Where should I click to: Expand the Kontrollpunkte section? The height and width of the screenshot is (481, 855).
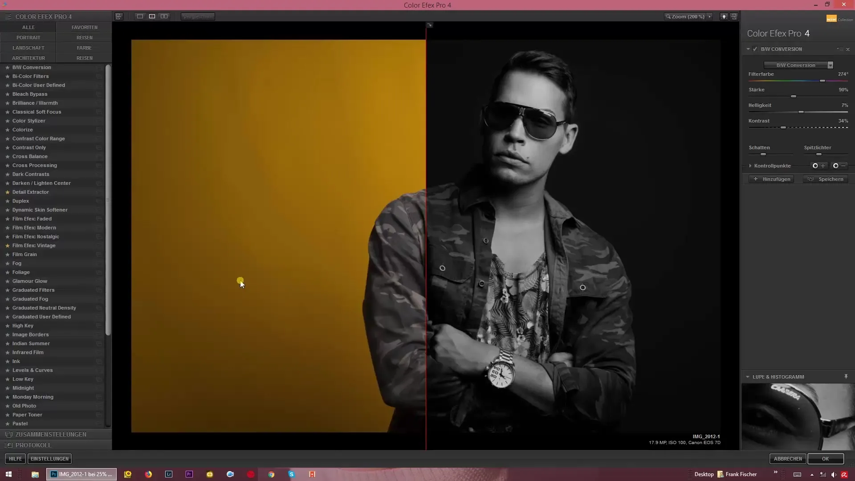coord(750,166)
